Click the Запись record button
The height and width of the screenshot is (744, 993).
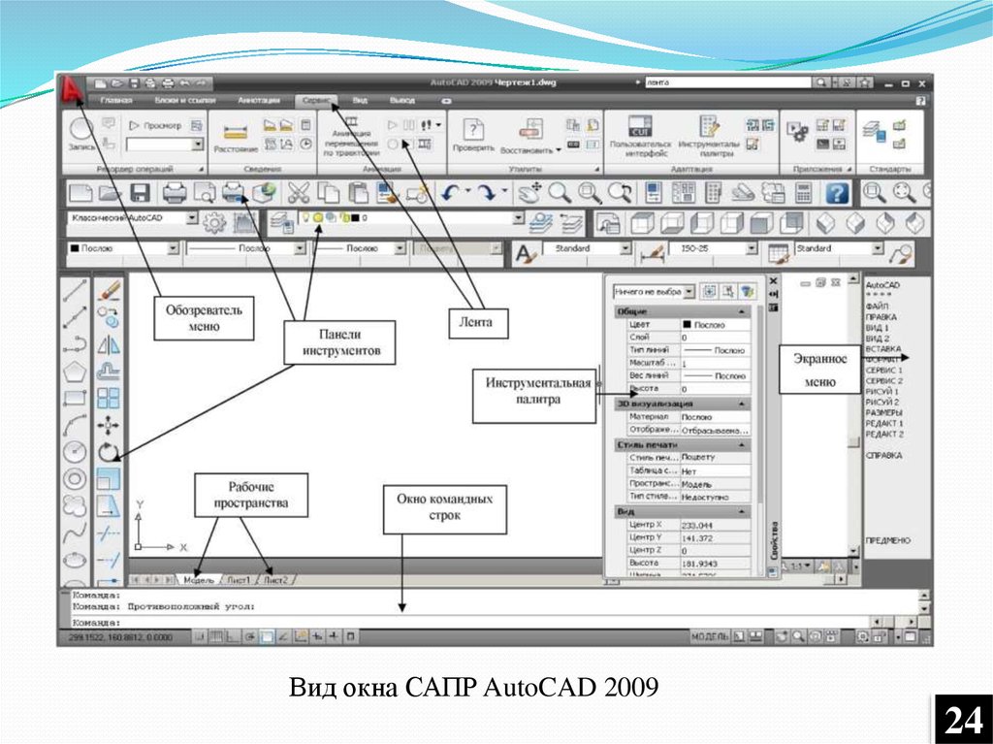81,134
